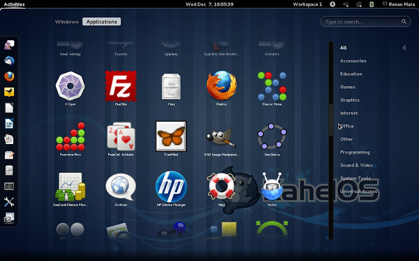Open the network status indicator

point(359,4)
